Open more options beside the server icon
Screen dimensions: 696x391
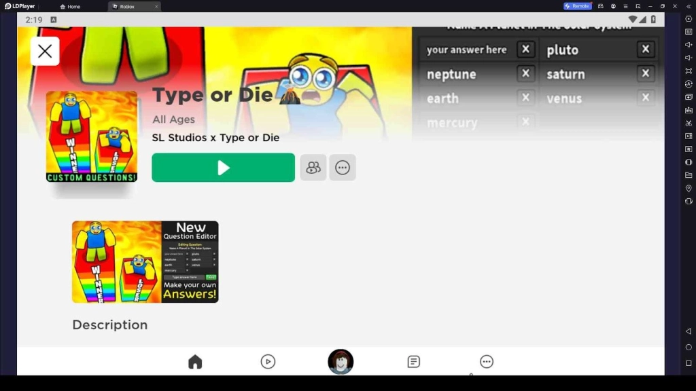(x=343, y=168)
